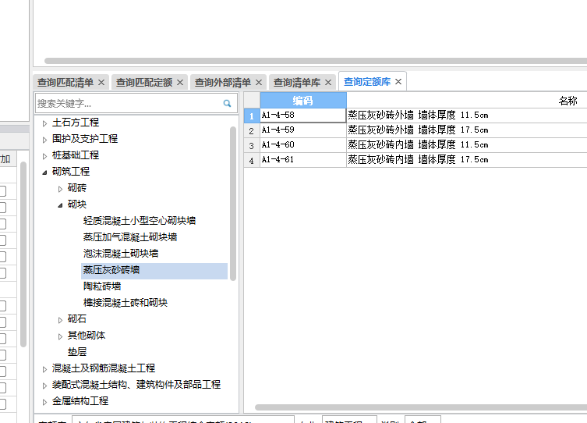Image resolution: width=587 pixels, height=423 pixels.
Task: Click the results table horizontal scrollbar
Action: pyautogui.click(x=421, y=407)
